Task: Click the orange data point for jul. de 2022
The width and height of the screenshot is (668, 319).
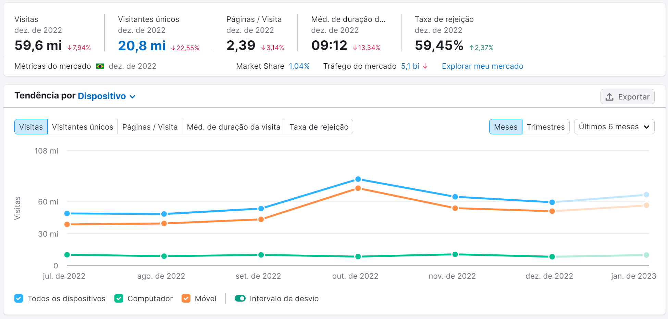Action: [x=67, y=224]
